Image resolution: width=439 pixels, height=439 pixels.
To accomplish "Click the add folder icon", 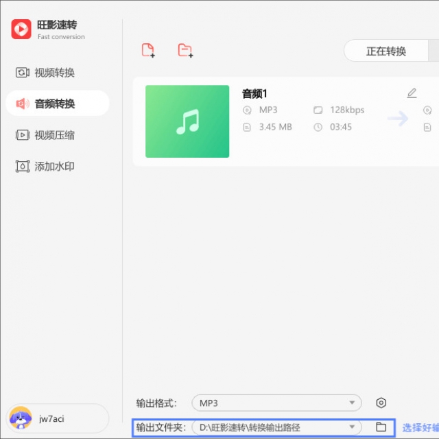I will [185, 50].
